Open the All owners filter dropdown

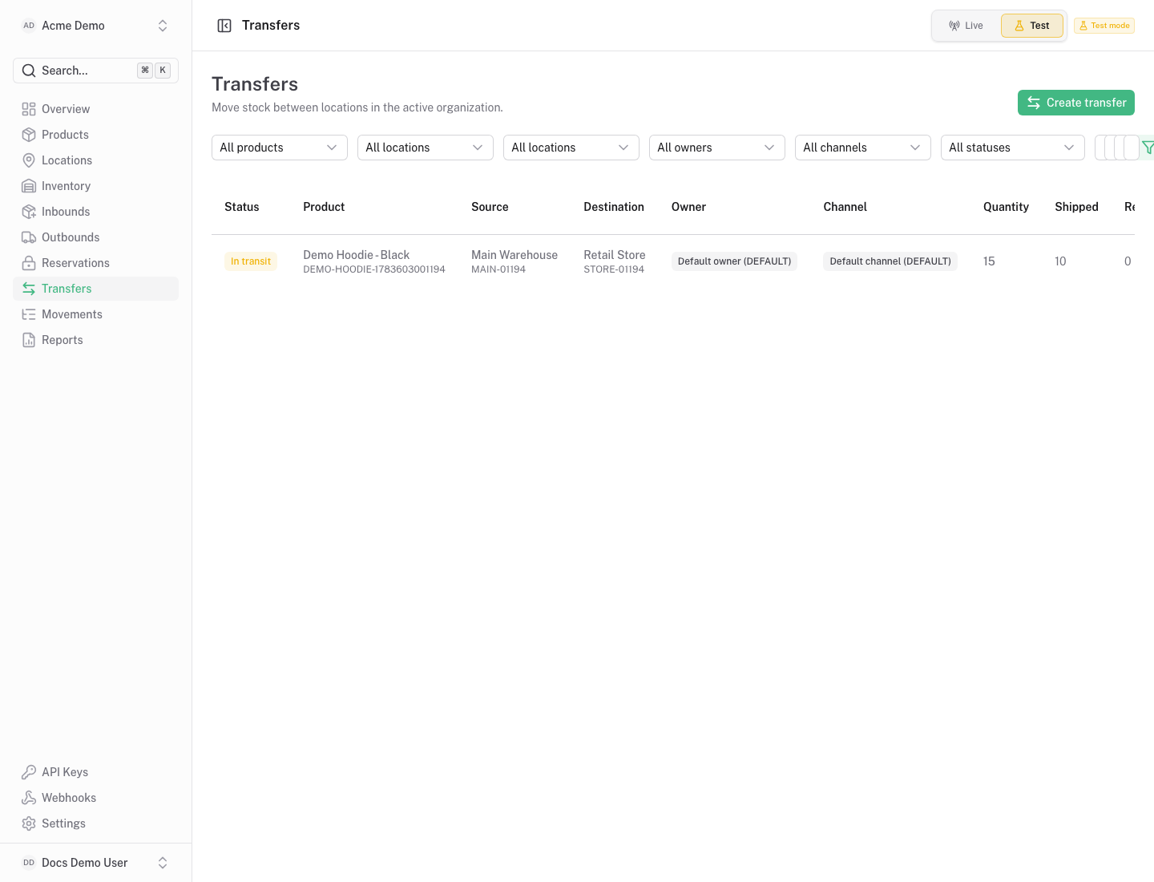tap(717, 148)
